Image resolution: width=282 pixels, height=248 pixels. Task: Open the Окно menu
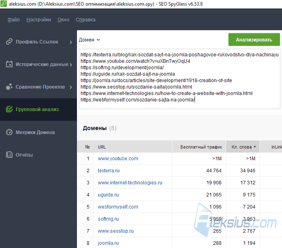63,20
